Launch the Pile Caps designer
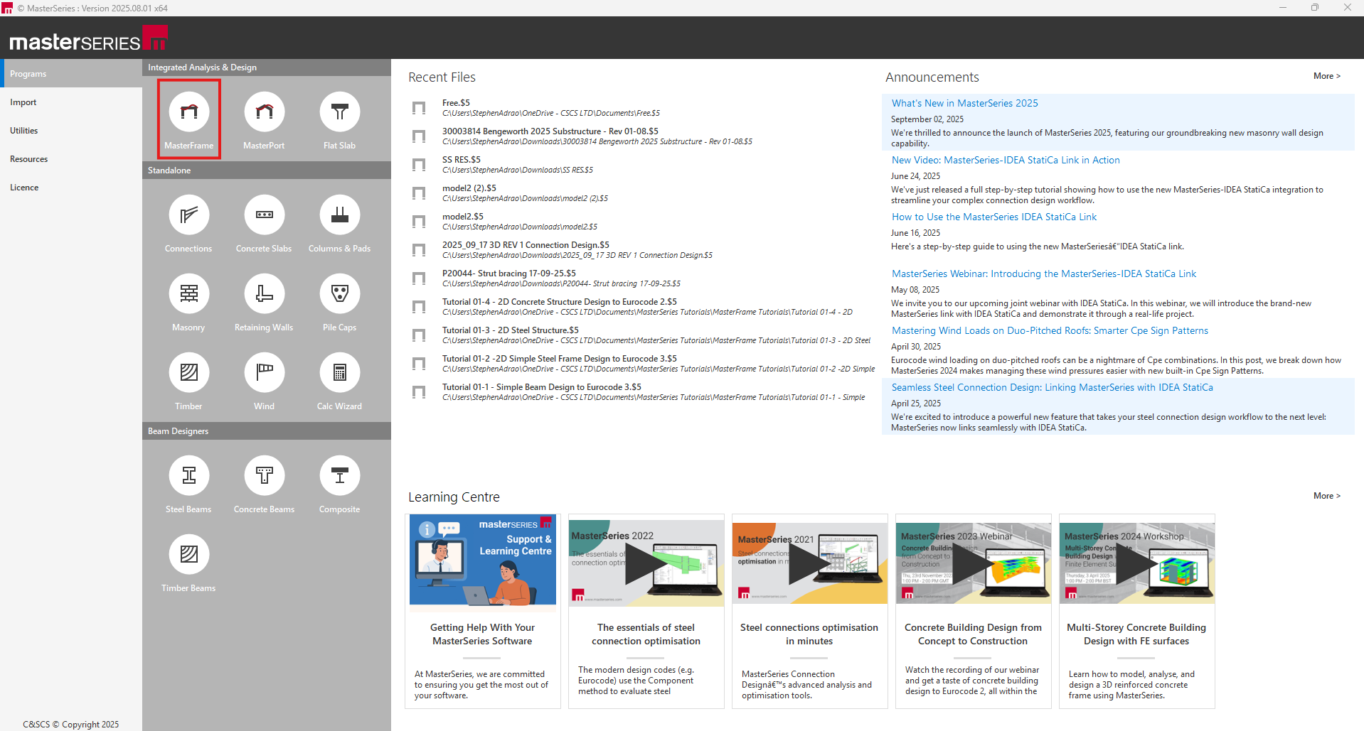 coord(339,294)
